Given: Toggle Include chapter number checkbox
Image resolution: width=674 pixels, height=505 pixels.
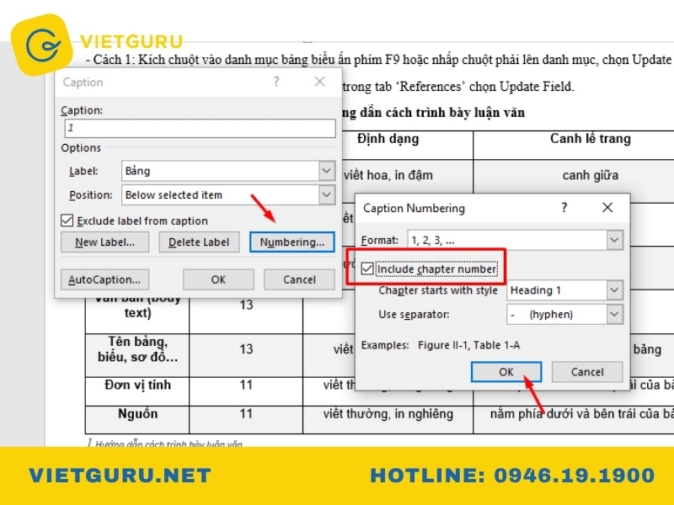Looking at the screenshot, I should point(367,268).
